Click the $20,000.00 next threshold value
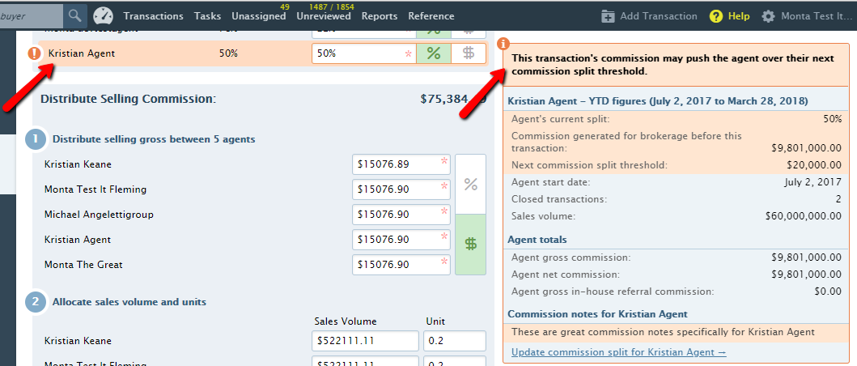This screenshot has height=366, width=857. pos(814,164)
